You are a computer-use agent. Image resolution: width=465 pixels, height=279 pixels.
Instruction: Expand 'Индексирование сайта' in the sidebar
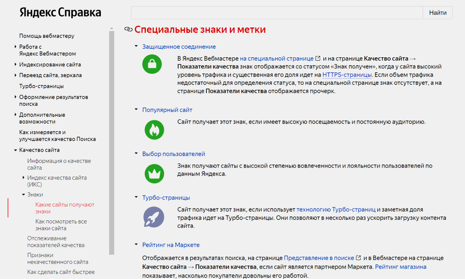coord(15,65)
